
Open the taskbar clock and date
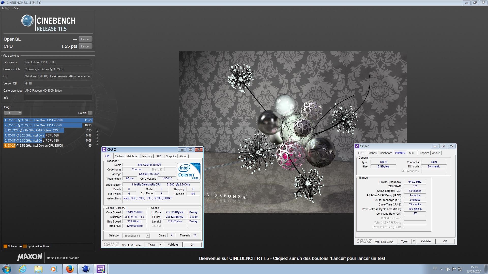[474, 269]
